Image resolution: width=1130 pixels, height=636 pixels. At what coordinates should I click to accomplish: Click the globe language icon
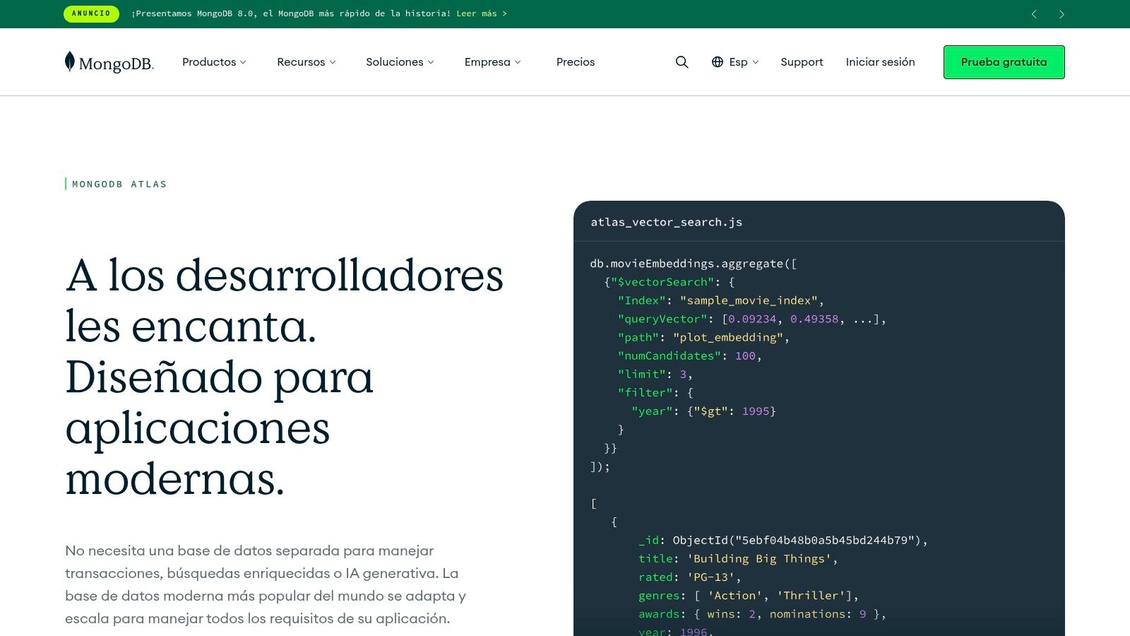pyautogui.click(x=718, y=62)
